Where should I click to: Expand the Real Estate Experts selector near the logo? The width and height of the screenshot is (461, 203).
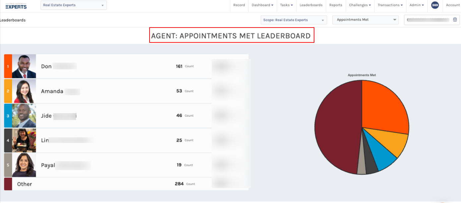point(73,5)
